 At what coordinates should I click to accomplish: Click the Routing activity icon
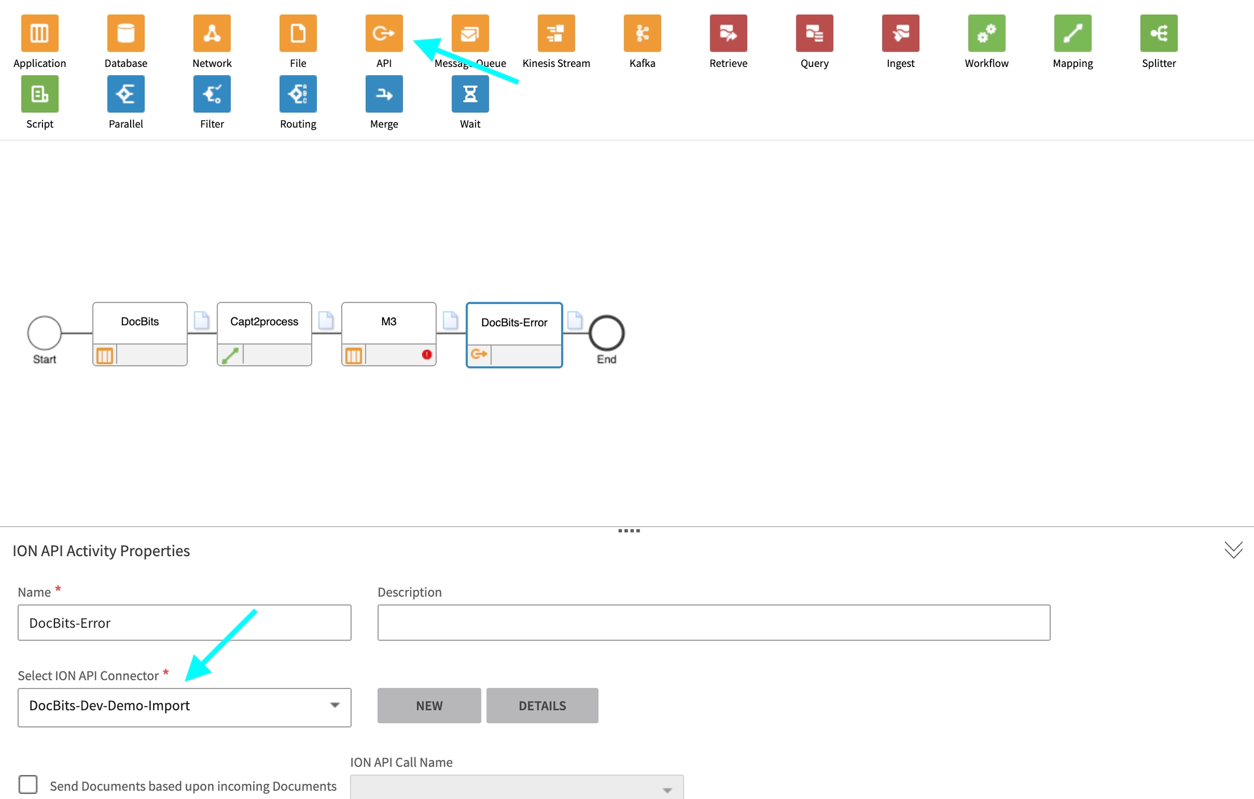point(298,95)
